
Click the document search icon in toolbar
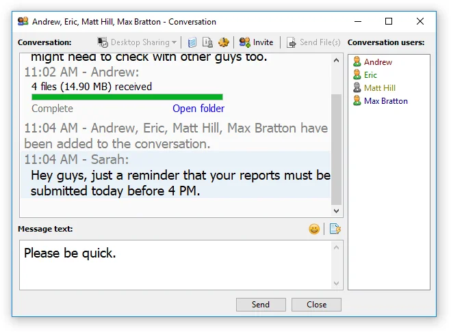[x=207, y=42]
